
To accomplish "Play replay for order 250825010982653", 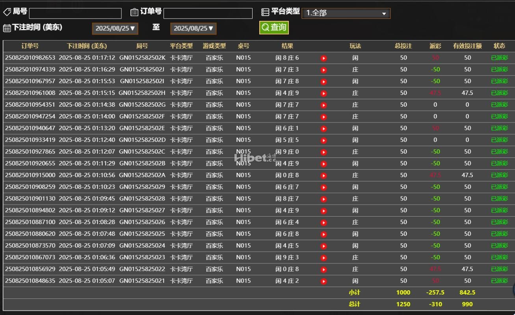I will (324, 58).
